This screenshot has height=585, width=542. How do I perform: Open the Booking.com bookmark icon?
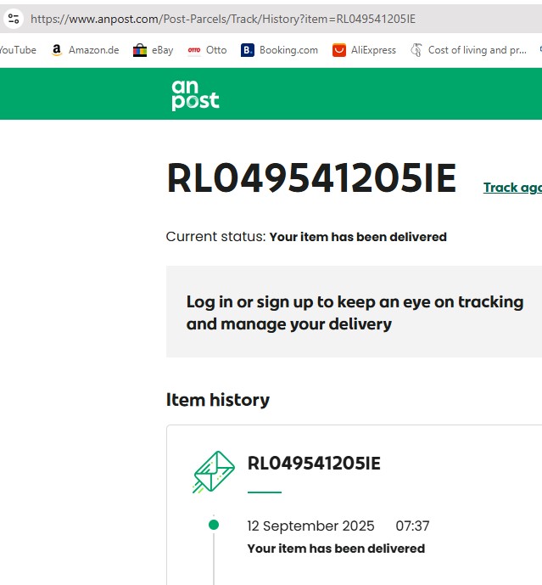pos(248,50)
